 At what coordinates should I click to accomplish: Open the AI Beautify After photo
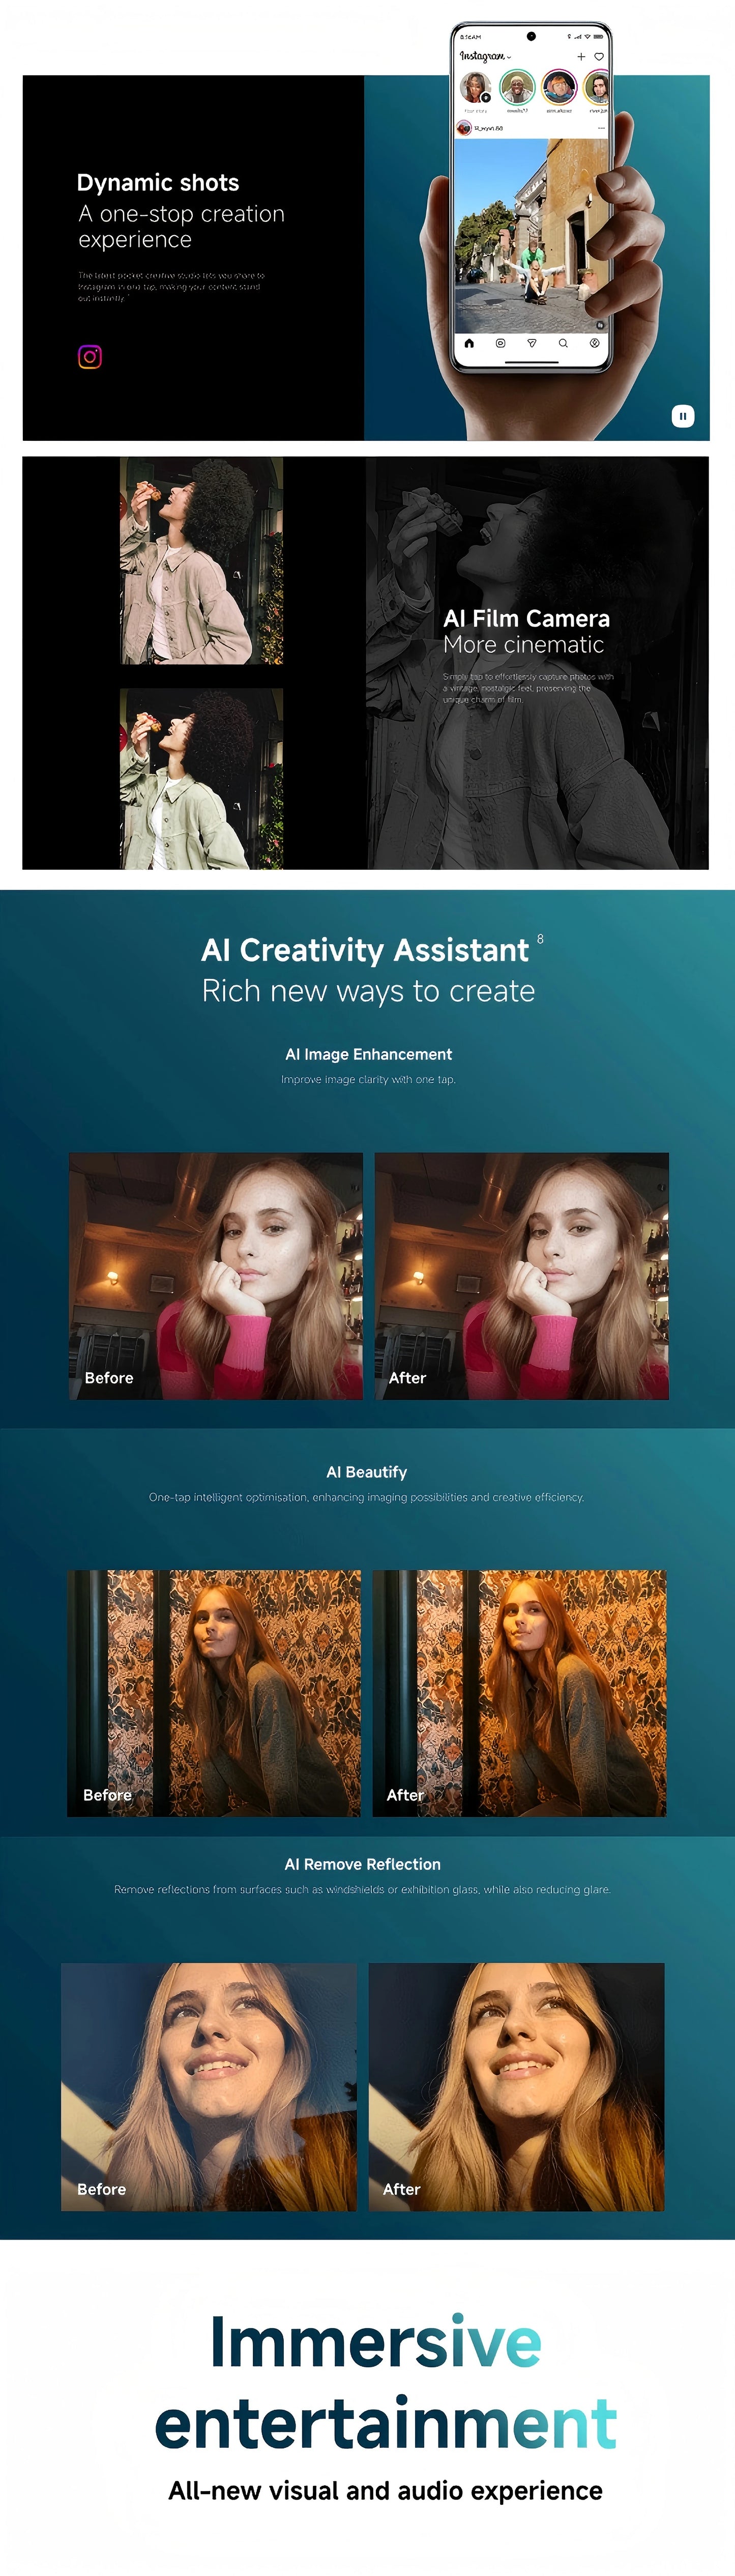(519, 1693)
